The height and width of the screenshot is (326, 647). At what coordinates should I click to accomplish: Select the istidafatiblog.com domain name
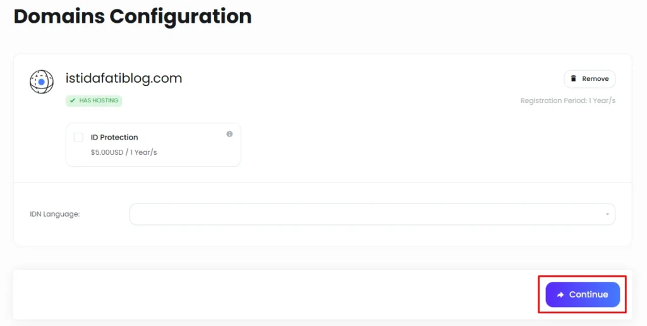tap(124, 79)
